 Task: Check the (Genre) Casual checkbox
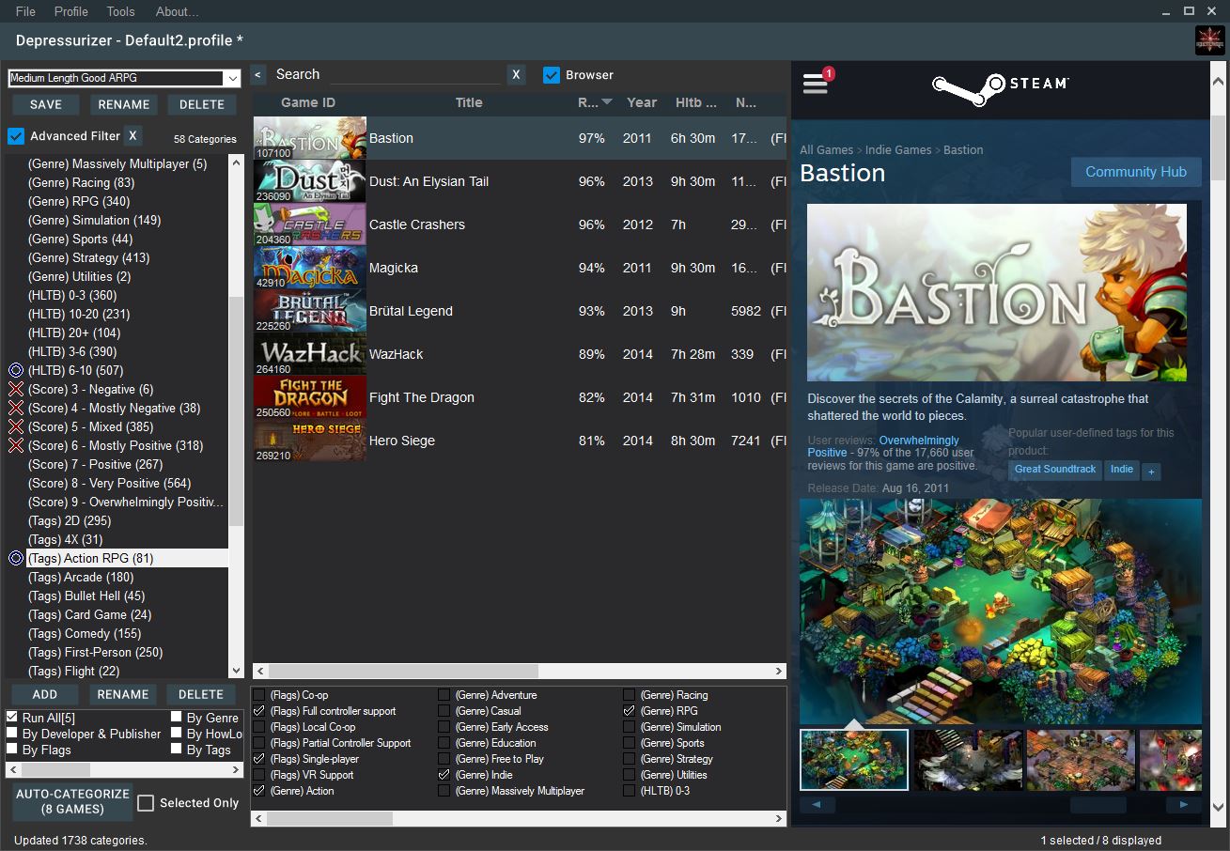(444, 711)
